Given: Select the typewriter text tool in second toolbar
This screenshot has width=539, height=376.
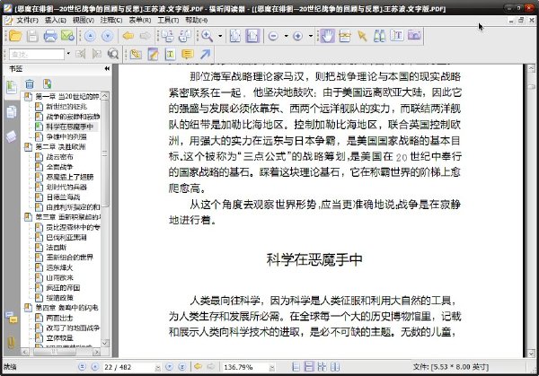Looking at the screenshot, I should coord(170,54).
